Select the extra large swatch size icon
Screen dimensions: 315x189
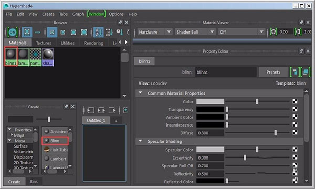84,32
